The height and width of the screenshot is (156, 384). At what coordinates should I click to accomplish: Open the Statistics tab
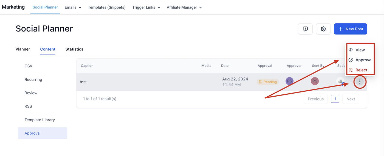click(x=74, y=49)
